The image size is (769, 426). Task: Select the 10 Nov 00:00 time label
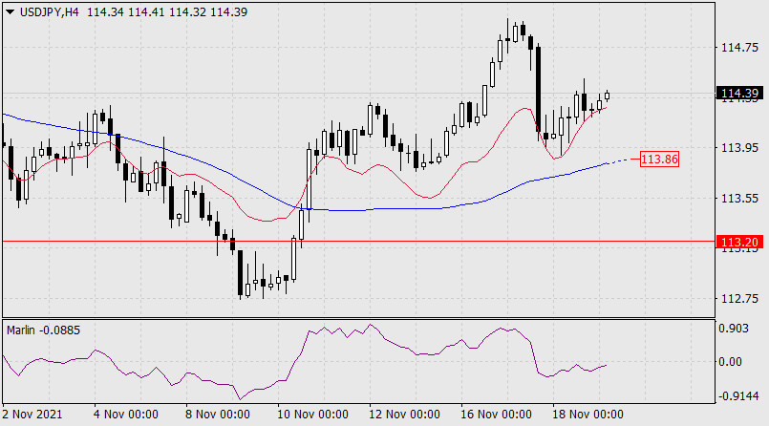coord(312,415)
